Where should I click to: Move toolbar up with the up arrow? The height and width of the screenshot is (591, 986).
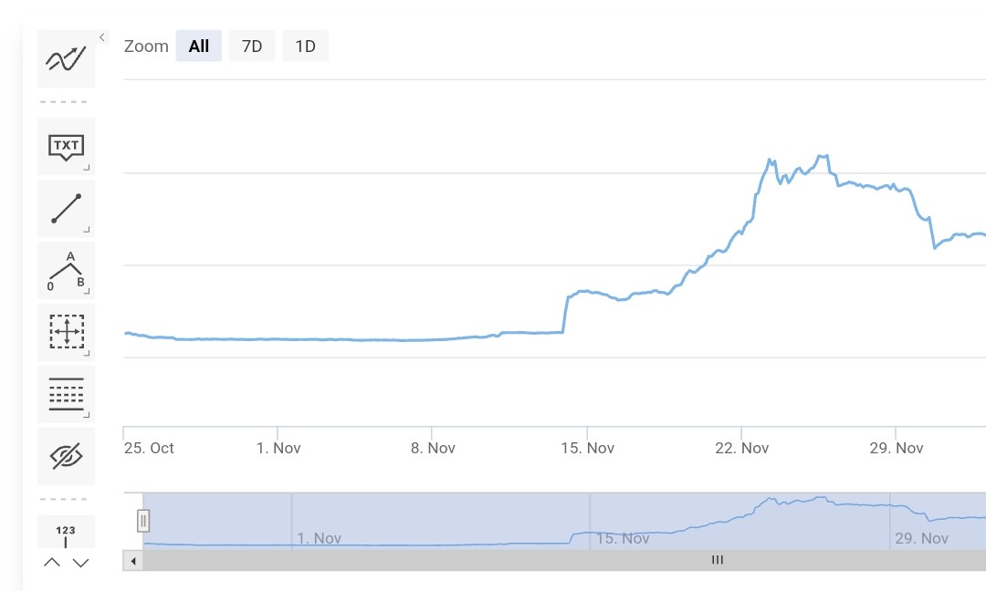click(x=52, y=563)
